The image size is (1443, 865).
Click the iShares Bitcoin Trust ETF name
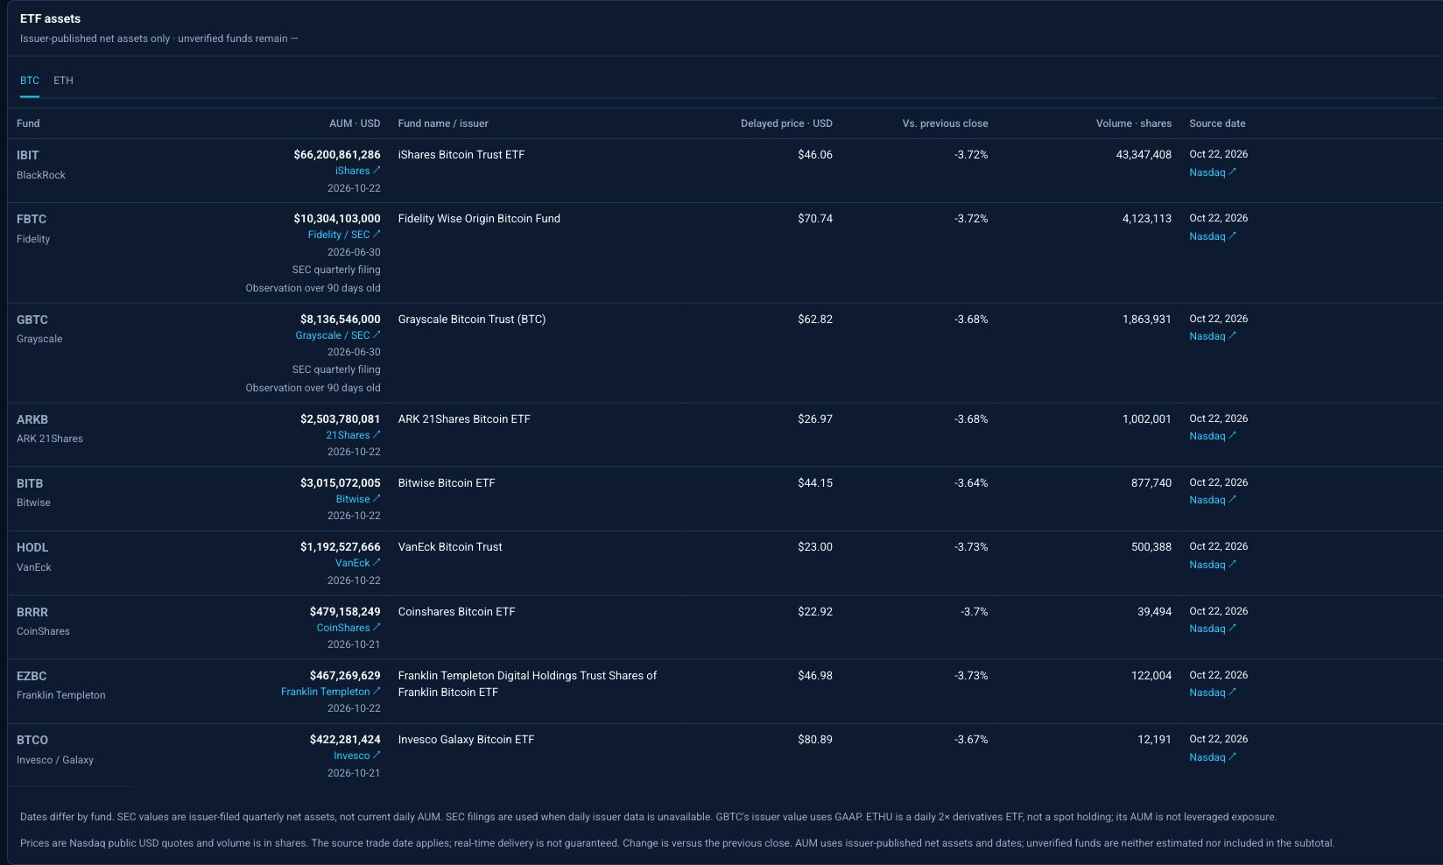coord(461,154)
